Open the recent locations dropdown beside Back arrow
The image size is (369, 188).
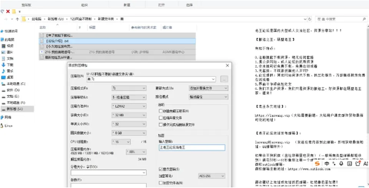[x=12, y=19]
